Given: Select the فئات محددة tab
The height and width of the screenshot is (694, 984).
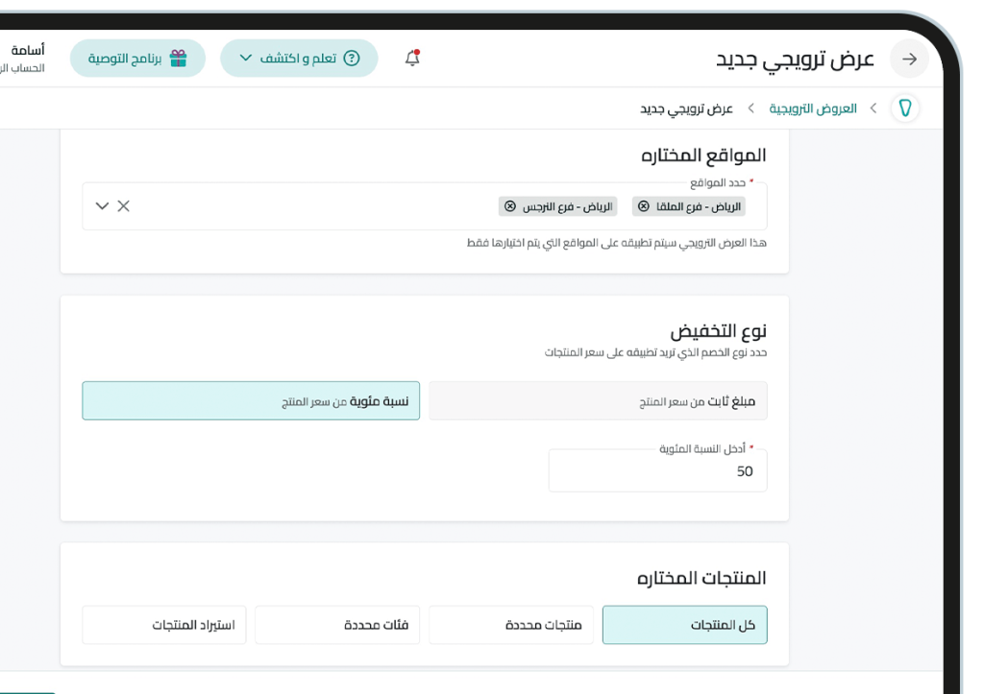Looking at the screenshot, I should [337, 624].
